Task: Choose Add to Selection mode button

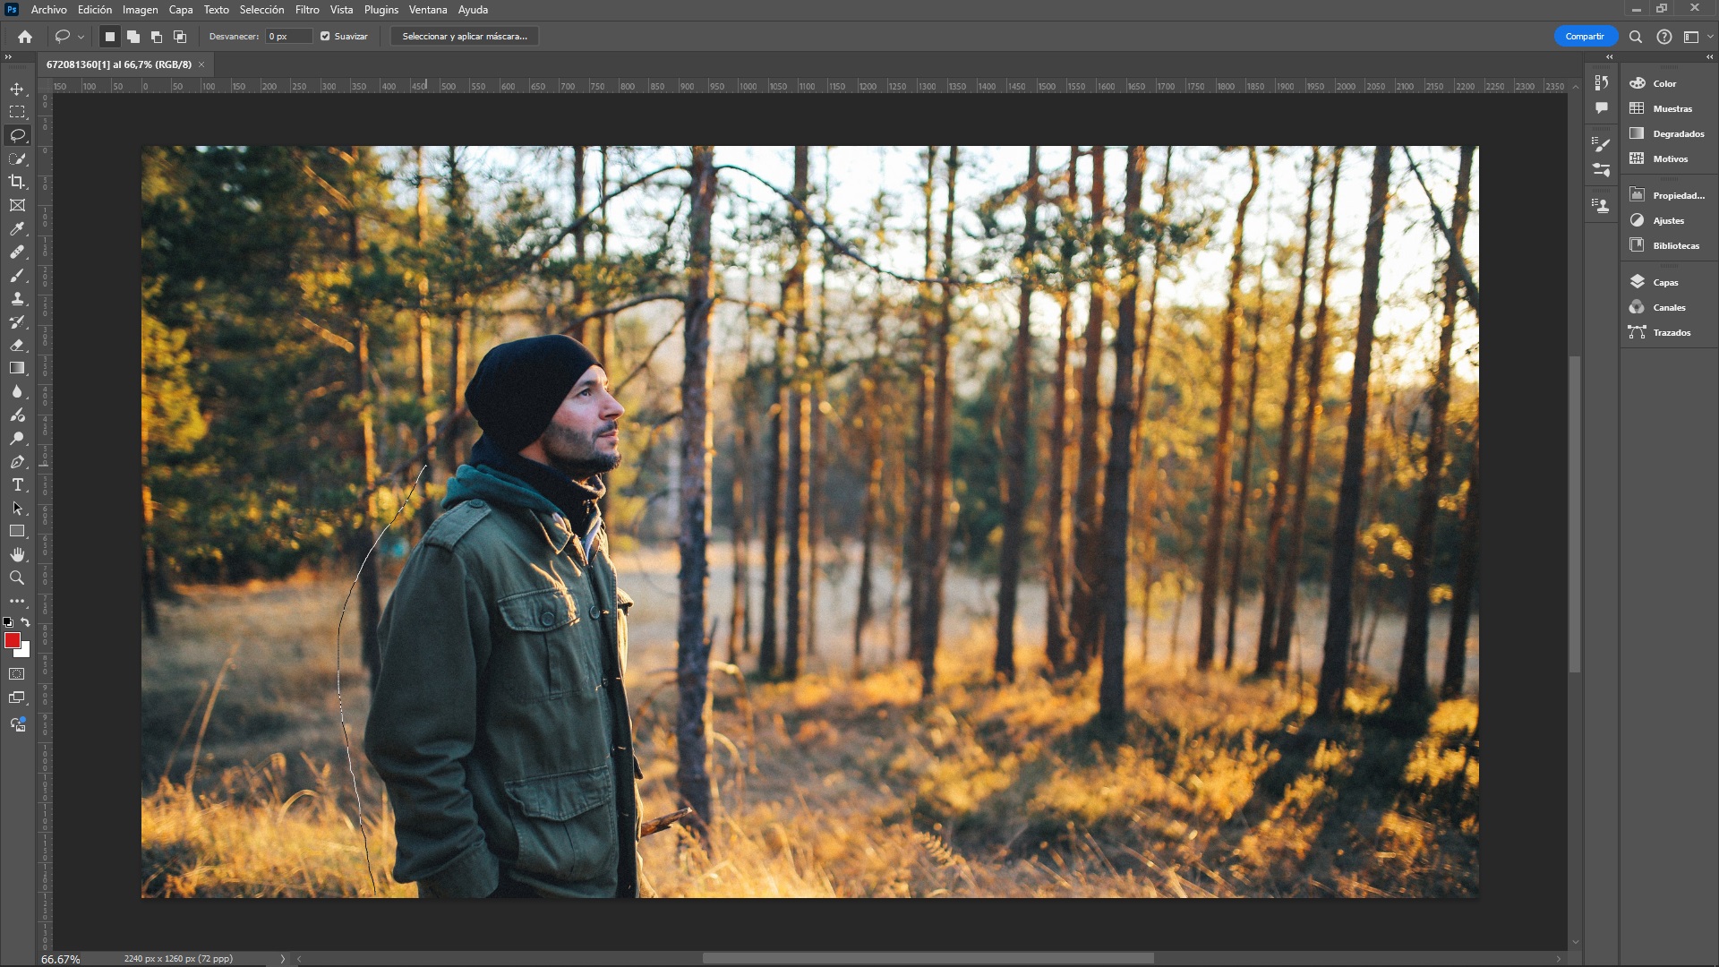Action: [133, 37]
